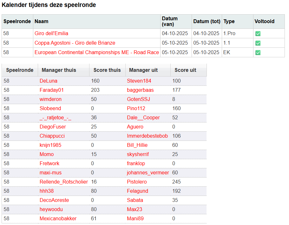
Task: Click the green checkmark for Giro dell'Emilia
Action: point(258,34)
